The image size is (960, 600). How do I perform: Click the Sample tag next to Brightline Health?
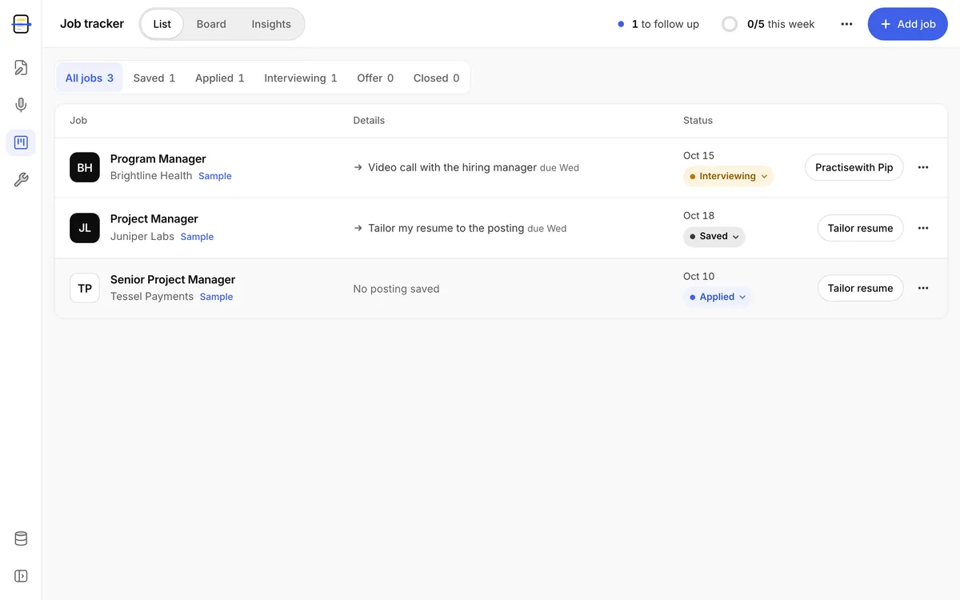coord(215,176)
